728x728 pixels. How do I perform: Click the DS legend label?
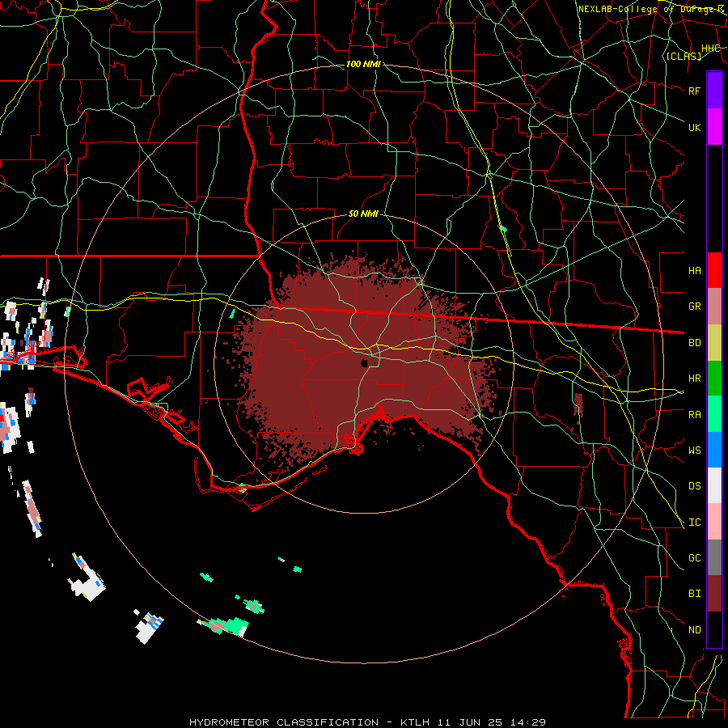(x=694, y=486)
